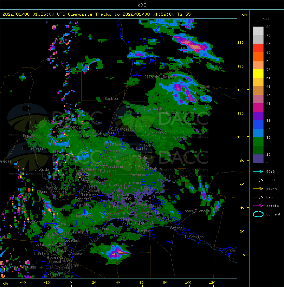Click the 'Ramblon' map label

(x=112, y=99)
